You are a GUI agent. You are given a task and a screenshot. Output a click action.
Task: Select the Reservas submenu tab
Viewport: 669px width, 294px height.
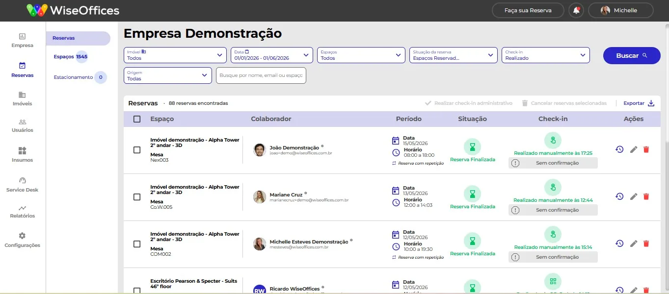79,38
